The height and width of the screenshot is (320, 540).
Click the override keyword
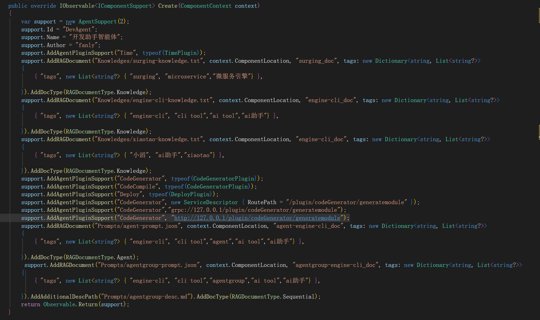43,6
